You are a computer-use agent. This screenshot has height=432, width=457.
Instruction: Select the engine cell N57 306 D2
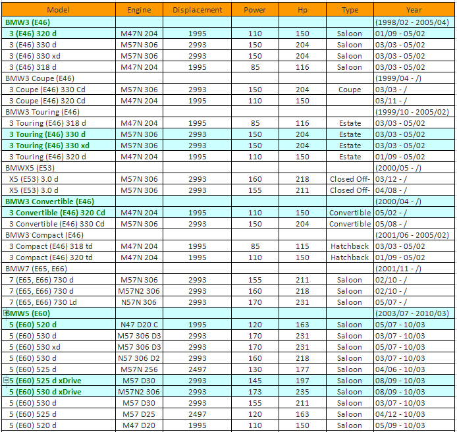pyautogui.click(x=139, y=358)
